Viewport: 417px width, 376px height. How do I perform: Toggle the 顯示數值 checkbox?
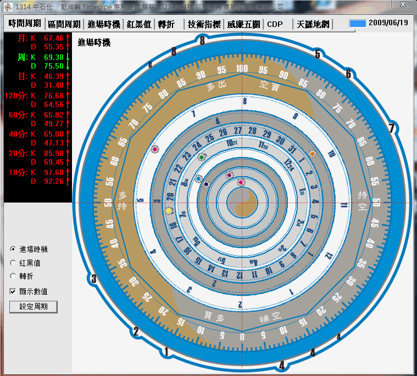[x=13, y=291]
